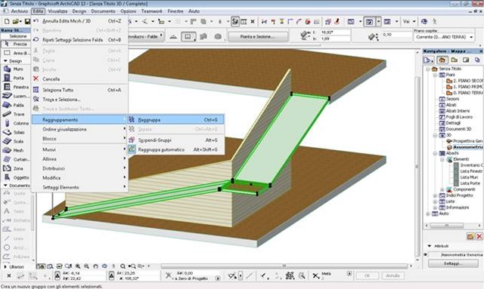Viewport: 484px width, 289px height.
Task: Expand the Indici Progetto tree node
Action: pyautogui.click(x=436, y=195)
